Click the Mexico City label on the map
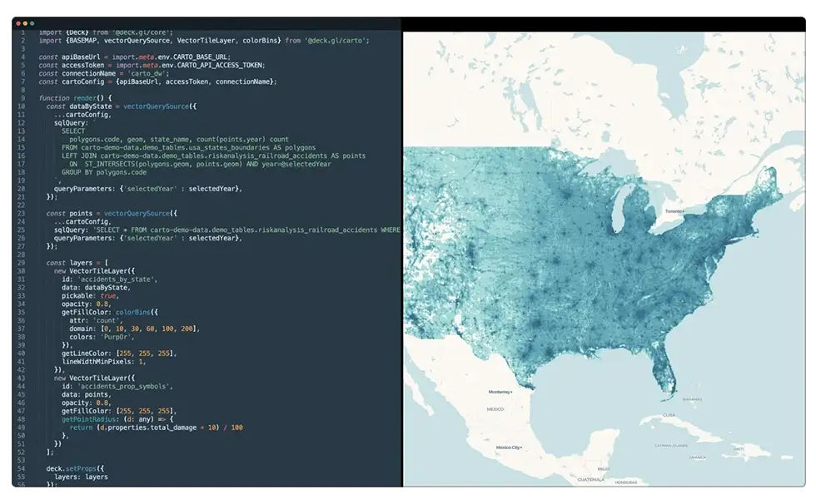 (509, 447)
